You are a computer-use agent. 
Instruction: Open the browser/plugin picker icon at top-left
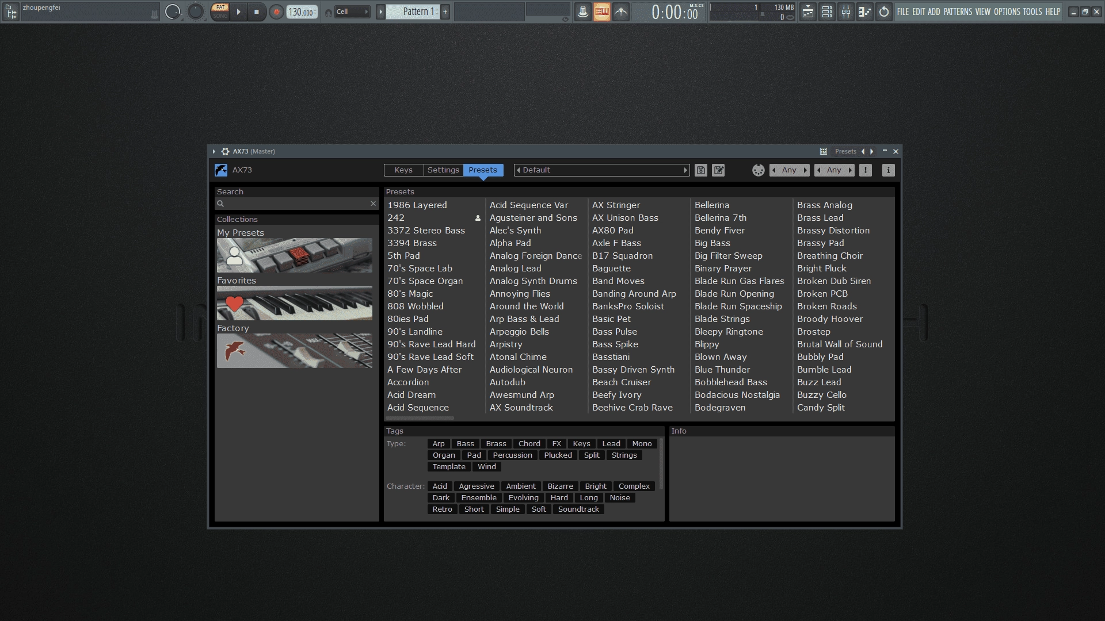click(10, 11)
